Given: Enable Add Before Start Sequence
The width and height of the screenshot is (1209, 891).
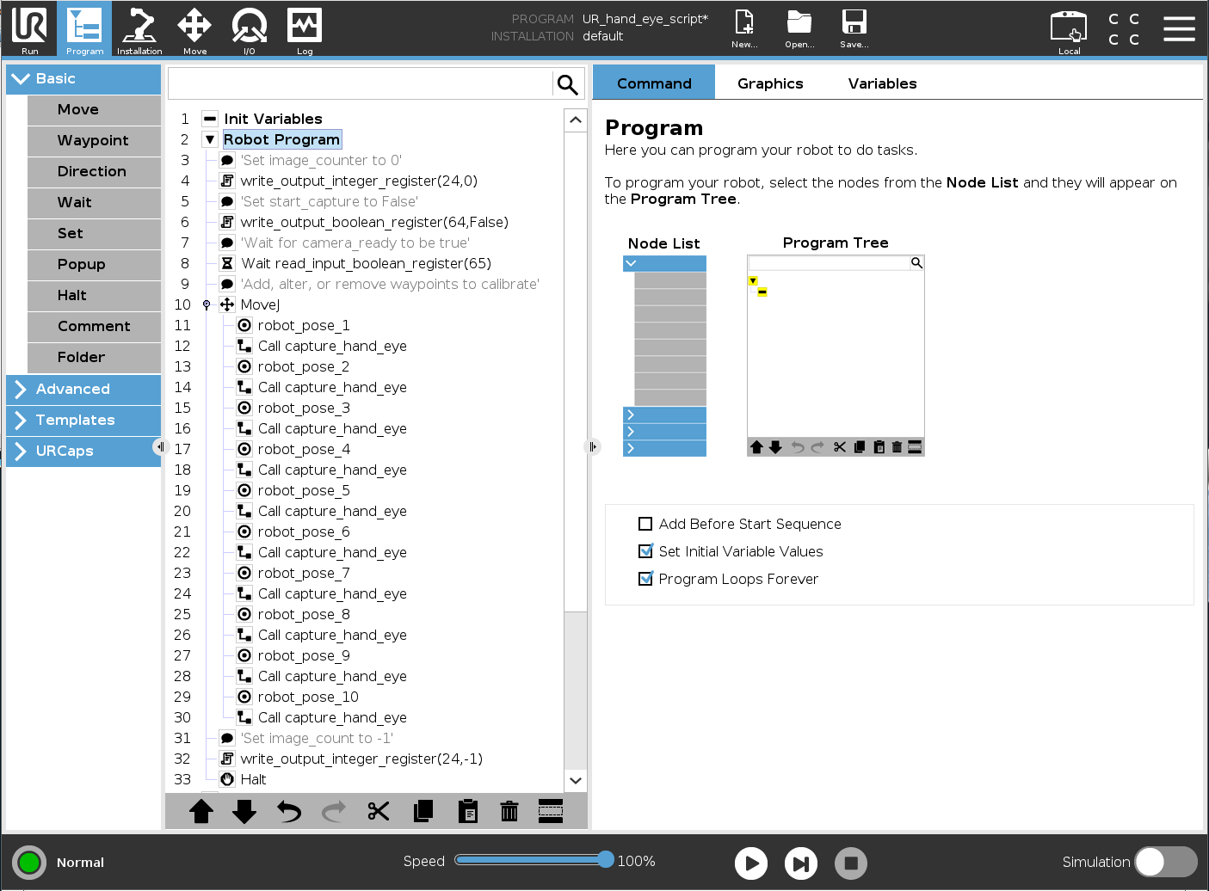Looking at the screenshot, I should (x=645, y=524).
